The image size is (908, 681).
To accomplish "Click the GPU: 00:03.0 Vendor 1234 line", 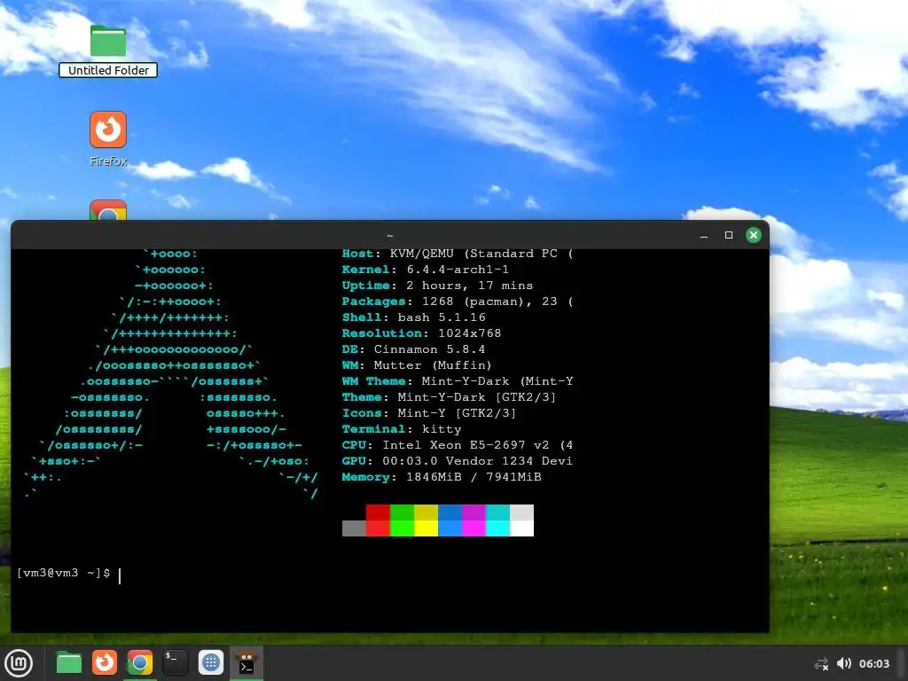I will click(x=458, y=461).
